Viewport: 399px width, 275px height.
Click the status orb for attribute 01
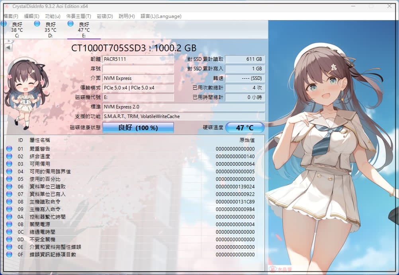coord(9,149)
